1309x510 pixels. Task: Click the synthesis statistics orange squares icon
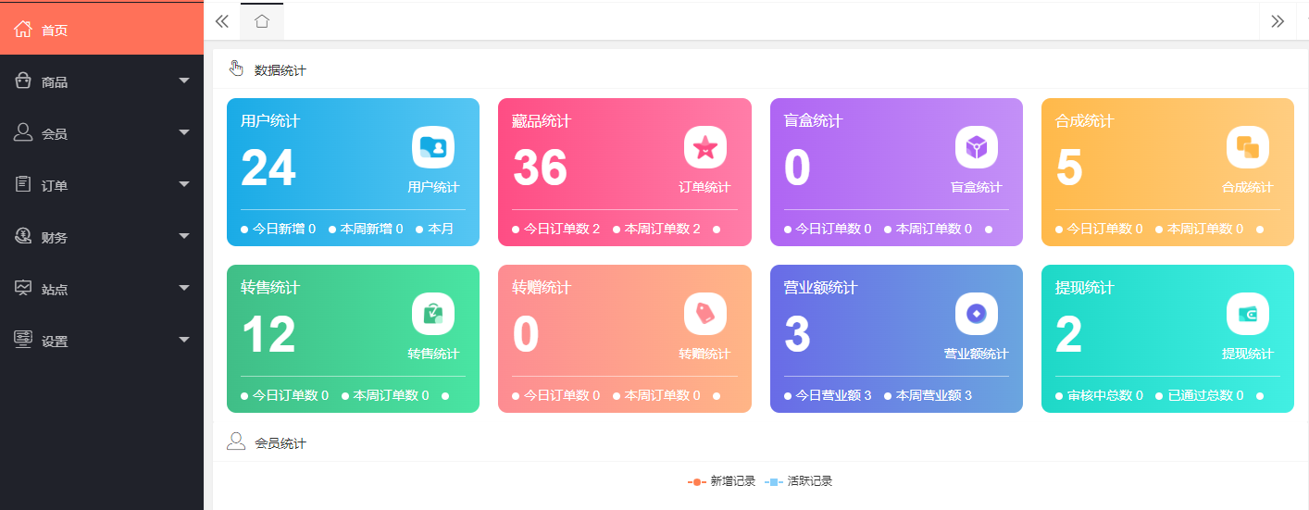(1247, 147)
